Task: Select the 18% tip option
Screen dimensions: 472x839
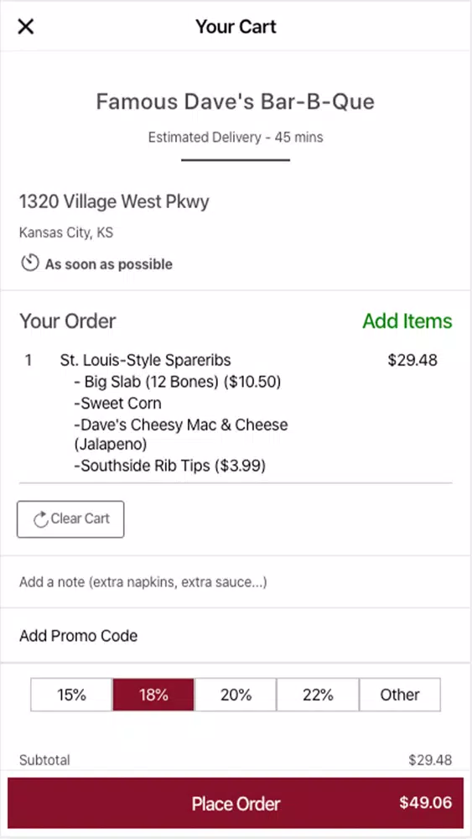Action: (153, 695)
